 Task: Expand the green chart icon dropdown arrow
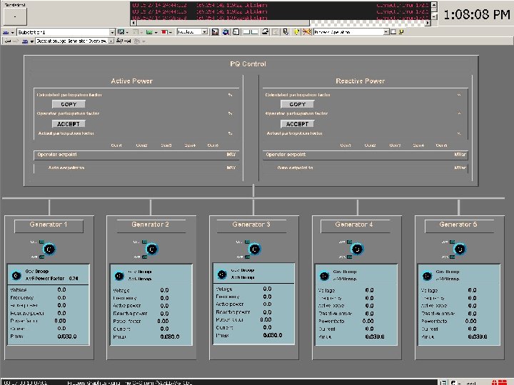point(156,32)
